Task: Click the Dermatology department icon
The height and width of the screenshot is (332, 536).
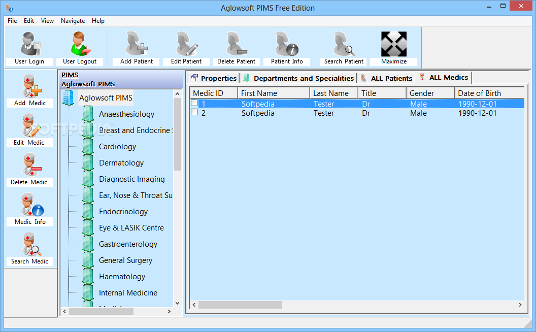Action: coord(88,163)
